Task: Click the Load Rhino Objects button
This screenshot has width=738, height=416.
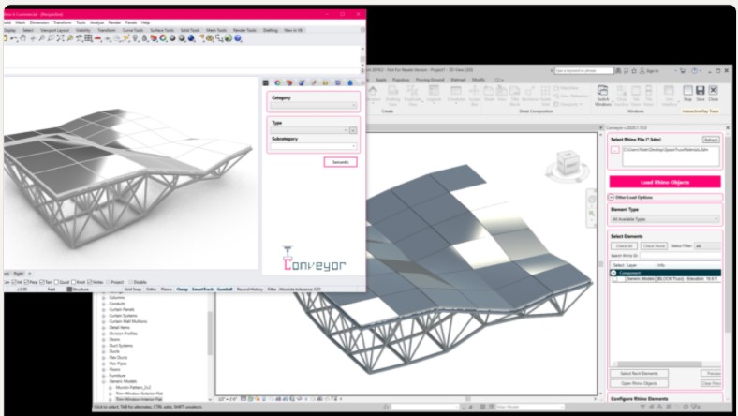Action: click(x=664, y=182)
